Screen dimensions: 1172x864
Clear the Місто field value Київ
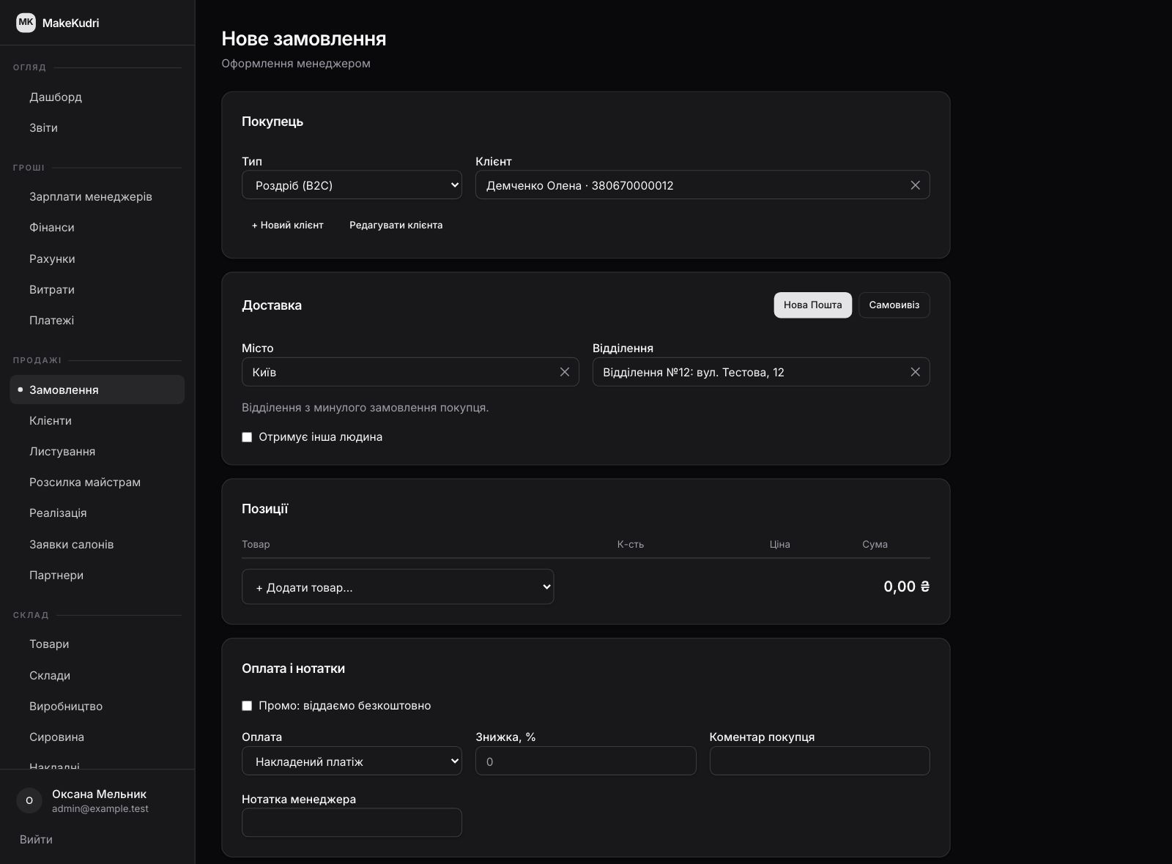565,372
